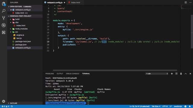Switch to the Problems panel tab
The image size is (193, 108).
coord(49,73)
